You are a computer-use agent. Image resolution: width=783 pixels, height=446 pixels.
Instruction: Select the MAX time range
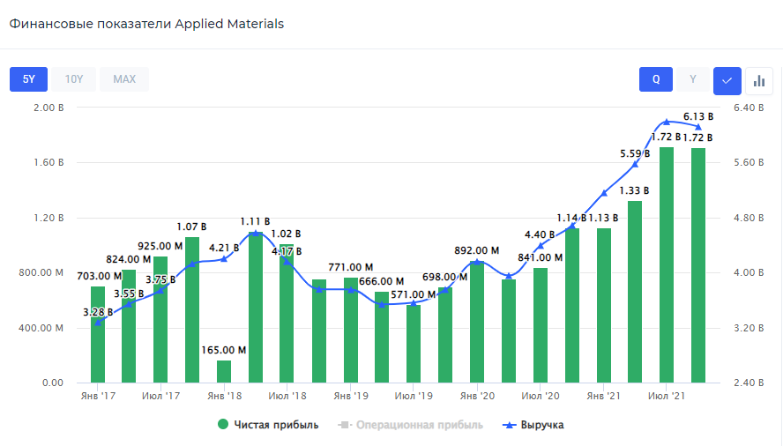pyautogui.click(x=124, y=79)
